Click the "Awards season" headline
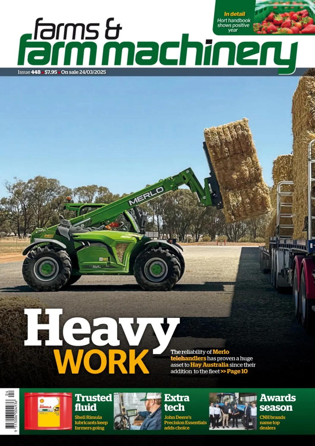This screenshot has width=315, height=446. pyautogui.click(x=278, y=402)
